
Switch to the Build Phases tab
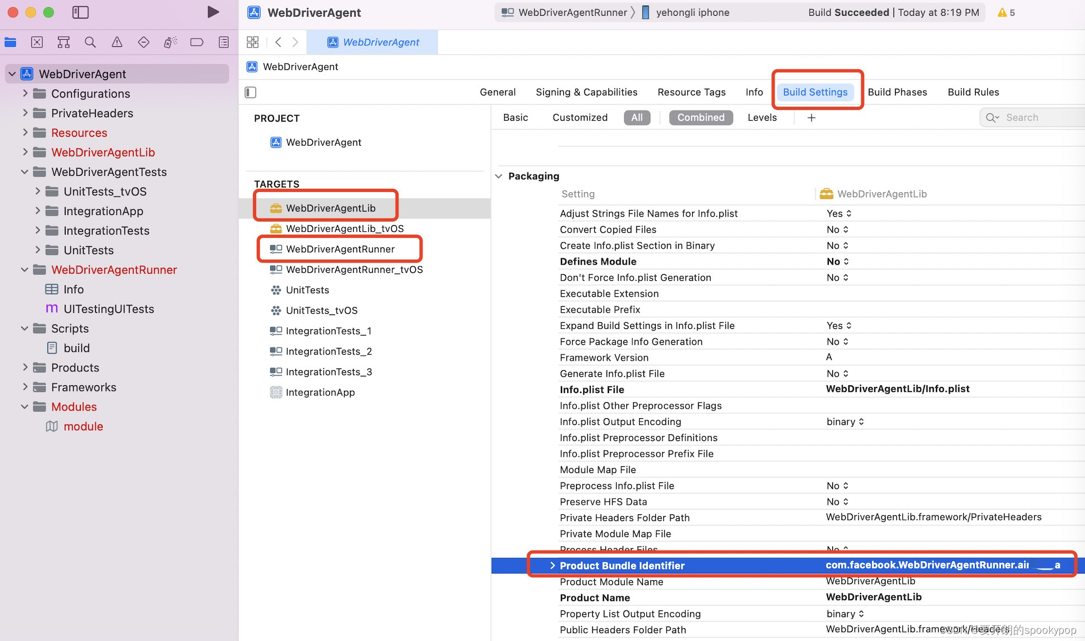pos(897,92)
